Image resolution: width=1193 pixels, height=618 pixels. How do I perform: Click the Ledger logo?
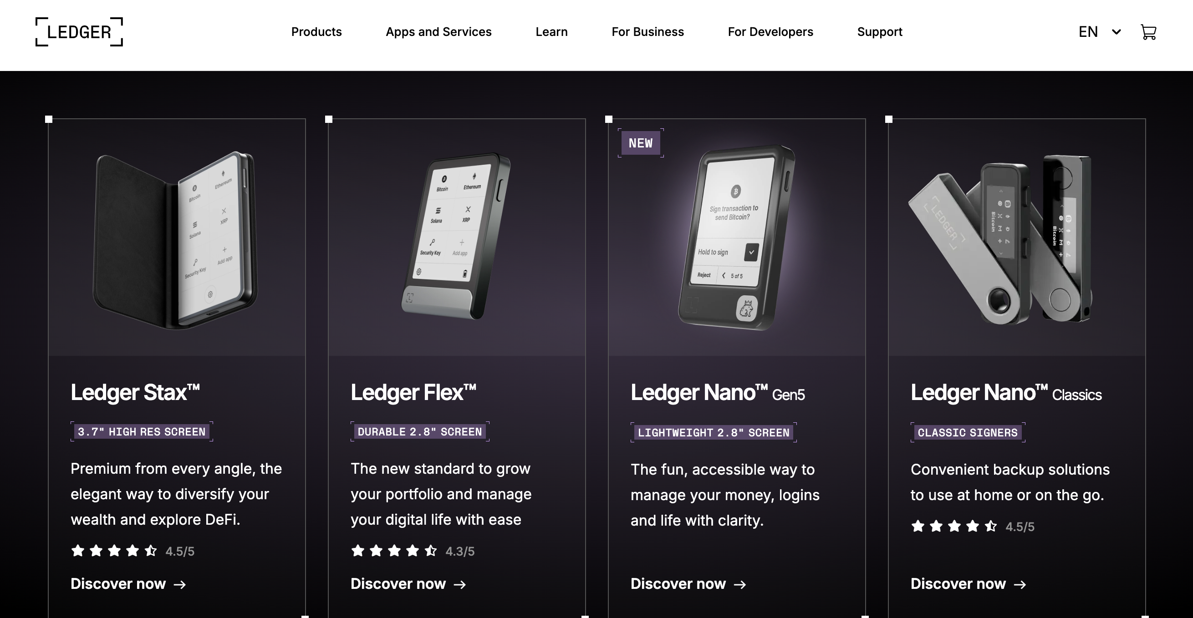[79, 32]
